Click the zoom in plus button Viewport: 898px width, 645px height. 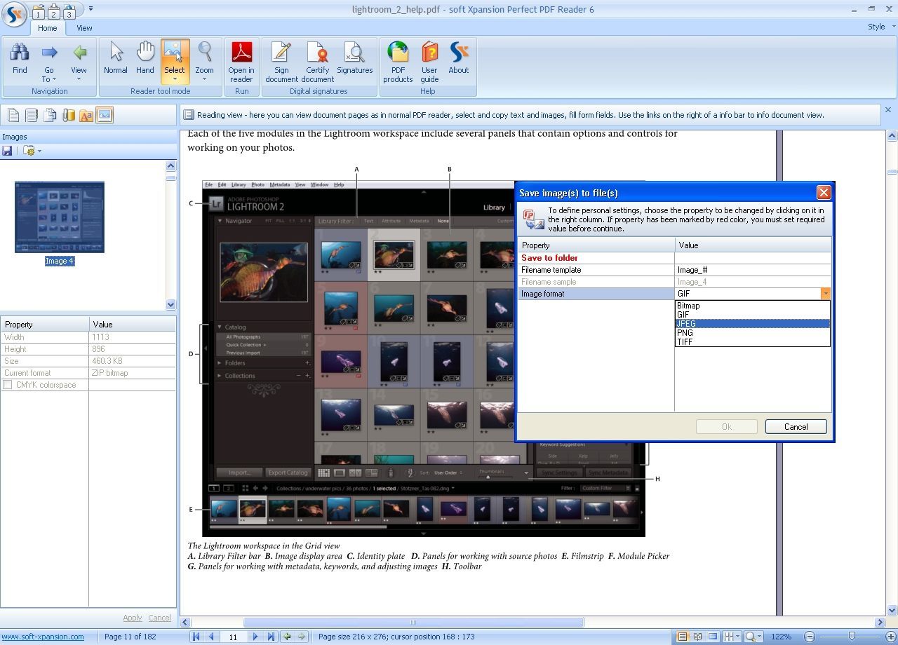click(891, 637)
